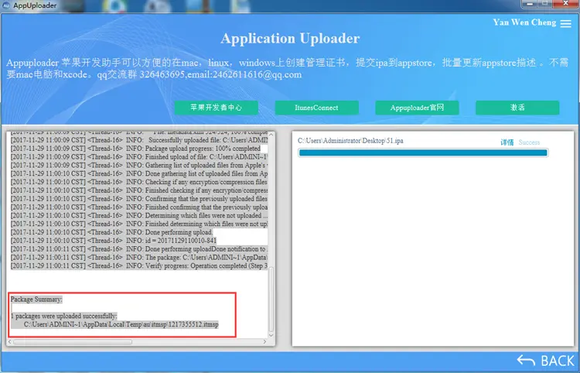Click the log scroll-down arrow
580x373 pixels.
[271, 336]
